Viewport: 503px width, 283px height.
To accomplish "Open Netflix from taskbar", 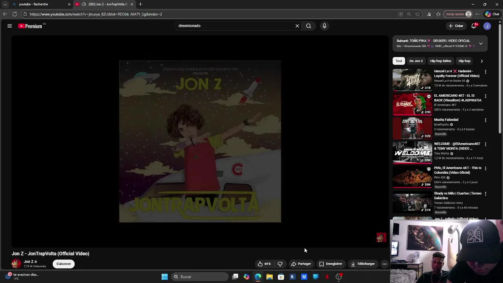I will pos(327,277).
